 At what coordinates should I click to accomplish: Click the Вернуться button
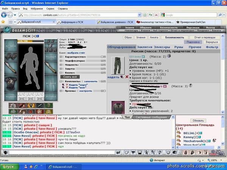(x=212, y=42)
